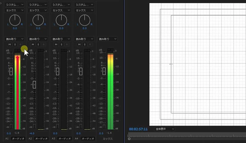Open the A2 システム input dropdown
Image resolution: width=246 pixels, height=143 pixels.
pos(38,5)
